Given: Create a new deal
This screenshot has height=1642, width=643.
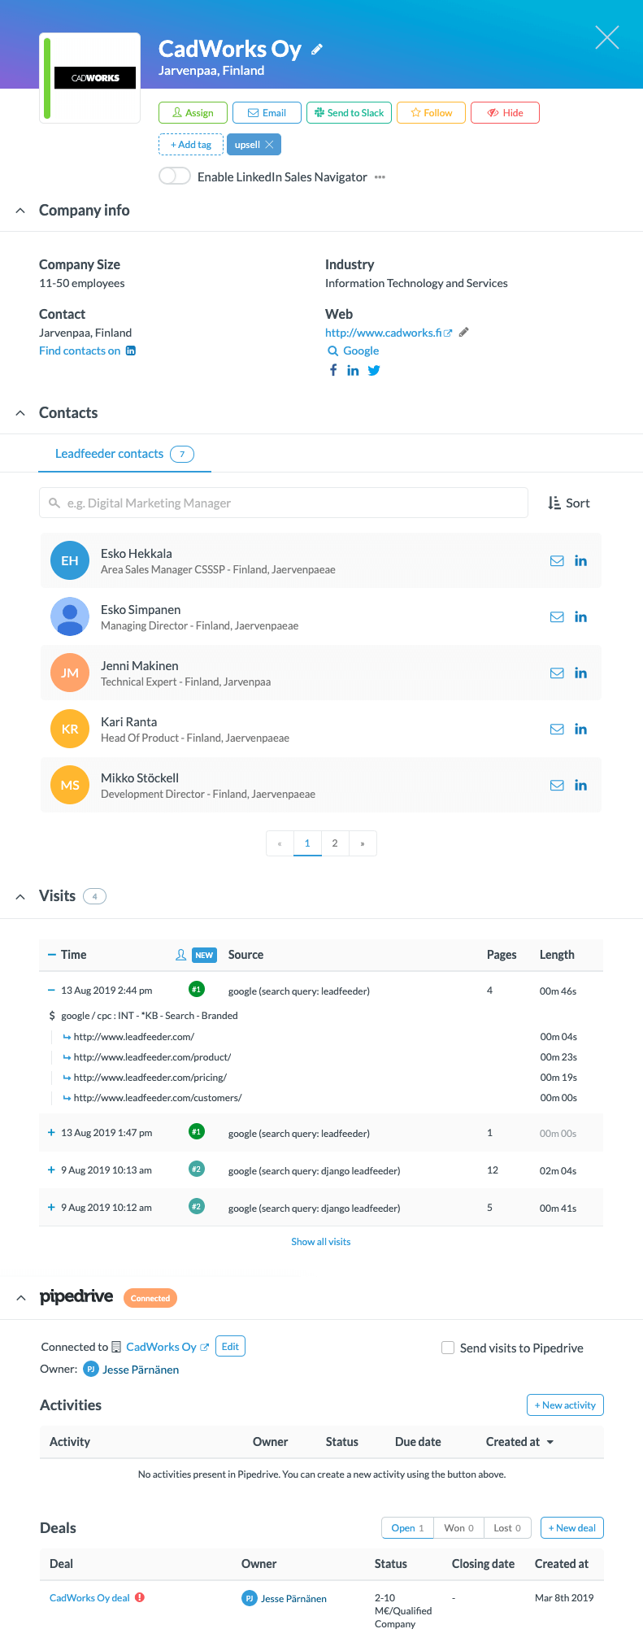Looking at the screenshot, I should 572,1527.
